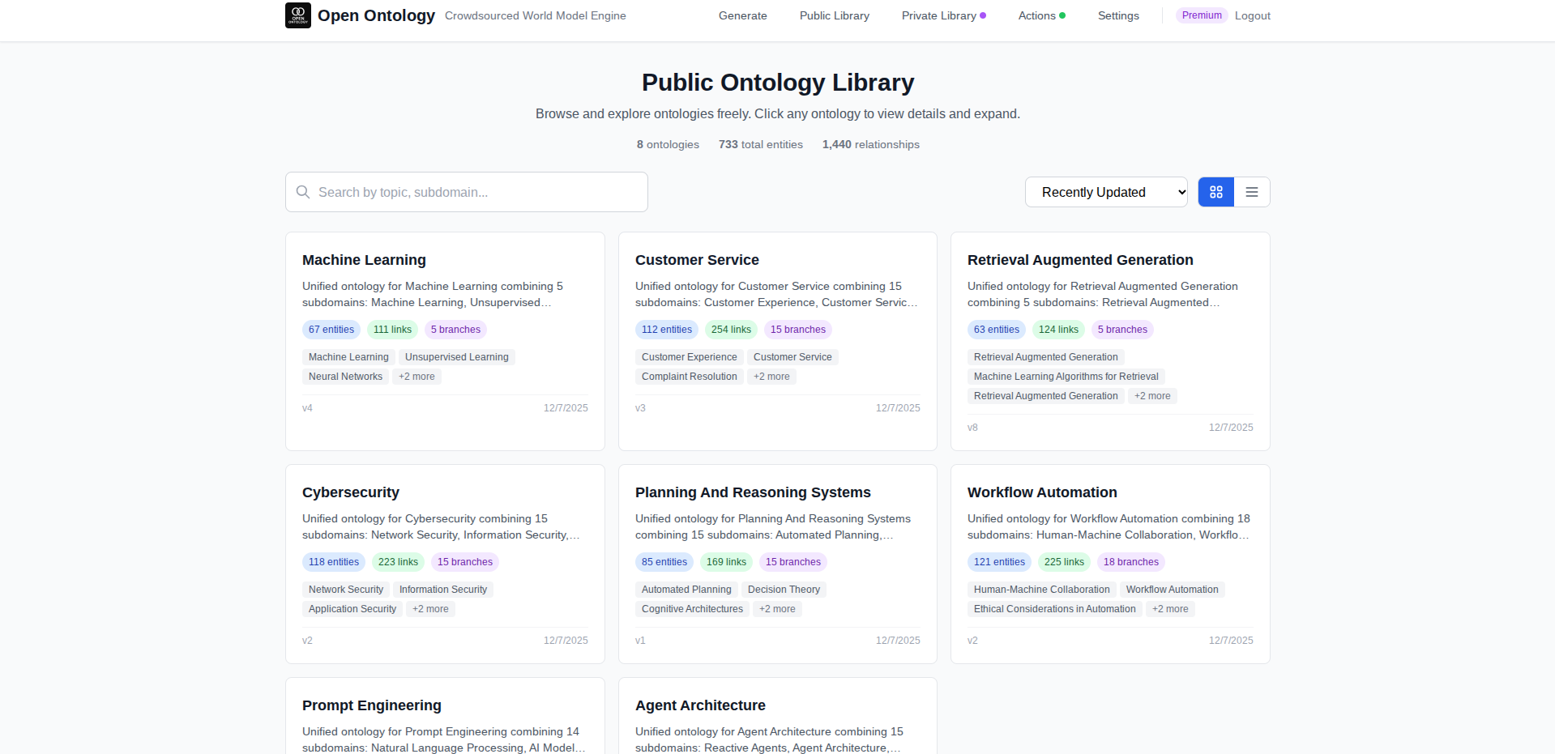Select the grid view icon
The height and width of the screenshot is (754, 1555).
point(1215,192)
